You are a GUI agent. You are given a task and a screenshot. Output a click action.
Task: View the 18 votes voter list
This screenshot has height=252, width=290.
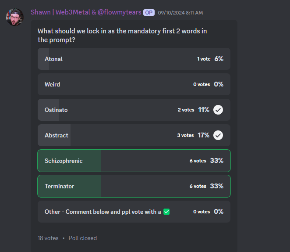coord(48,238)
